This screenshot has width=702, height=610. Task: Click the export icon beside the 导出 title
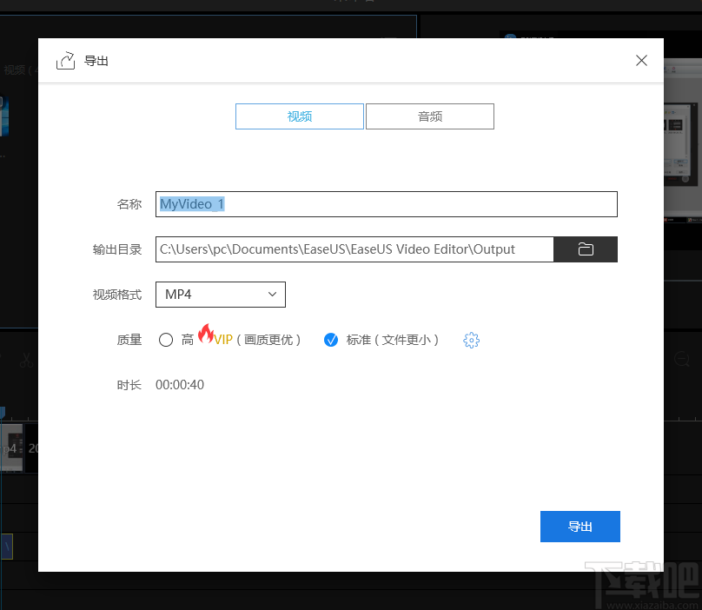[65, 61]
